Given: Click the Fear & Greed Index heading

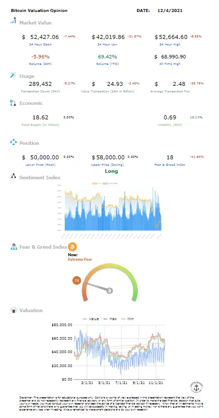Looking at the screenshot, I should [43, 247].
